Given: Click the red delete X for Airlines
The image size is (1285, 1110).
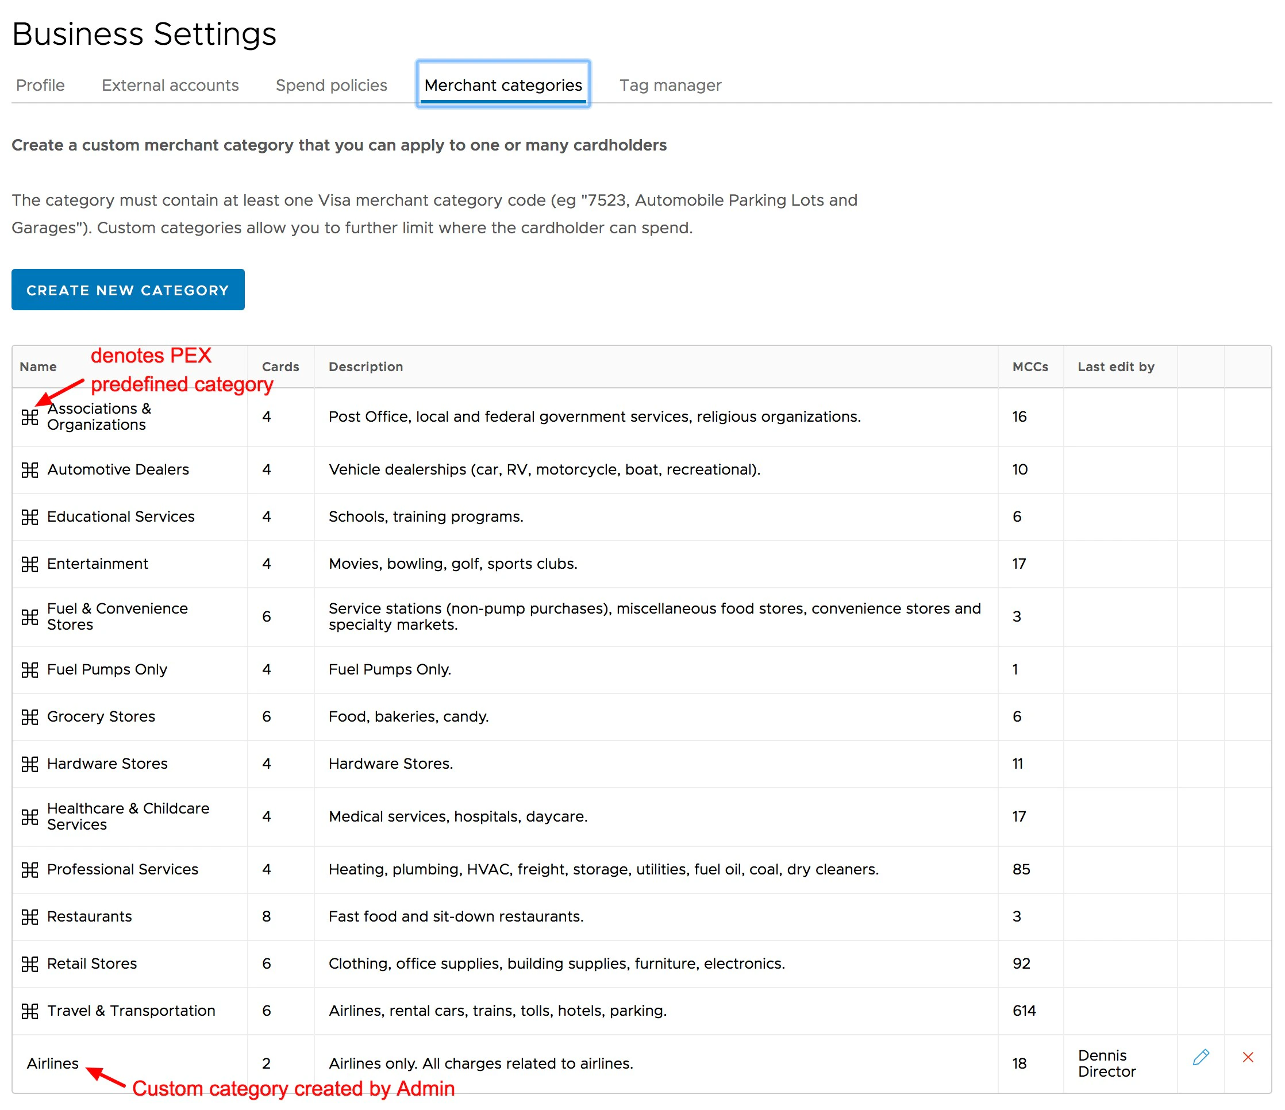Looking at the screenshot, I should click(1248, 1057).
